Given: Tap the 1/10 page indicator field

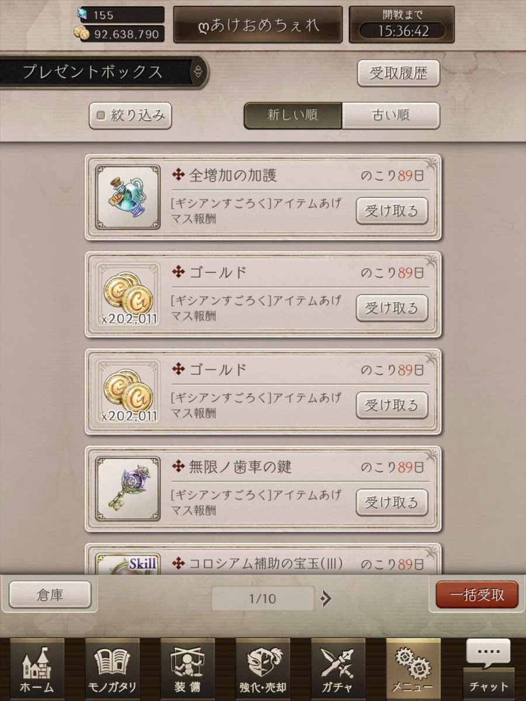Looking at the screenshot, I should 262,598.
